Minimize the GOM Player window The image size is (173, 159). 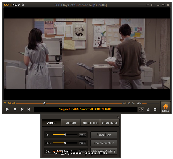[158, 5]
